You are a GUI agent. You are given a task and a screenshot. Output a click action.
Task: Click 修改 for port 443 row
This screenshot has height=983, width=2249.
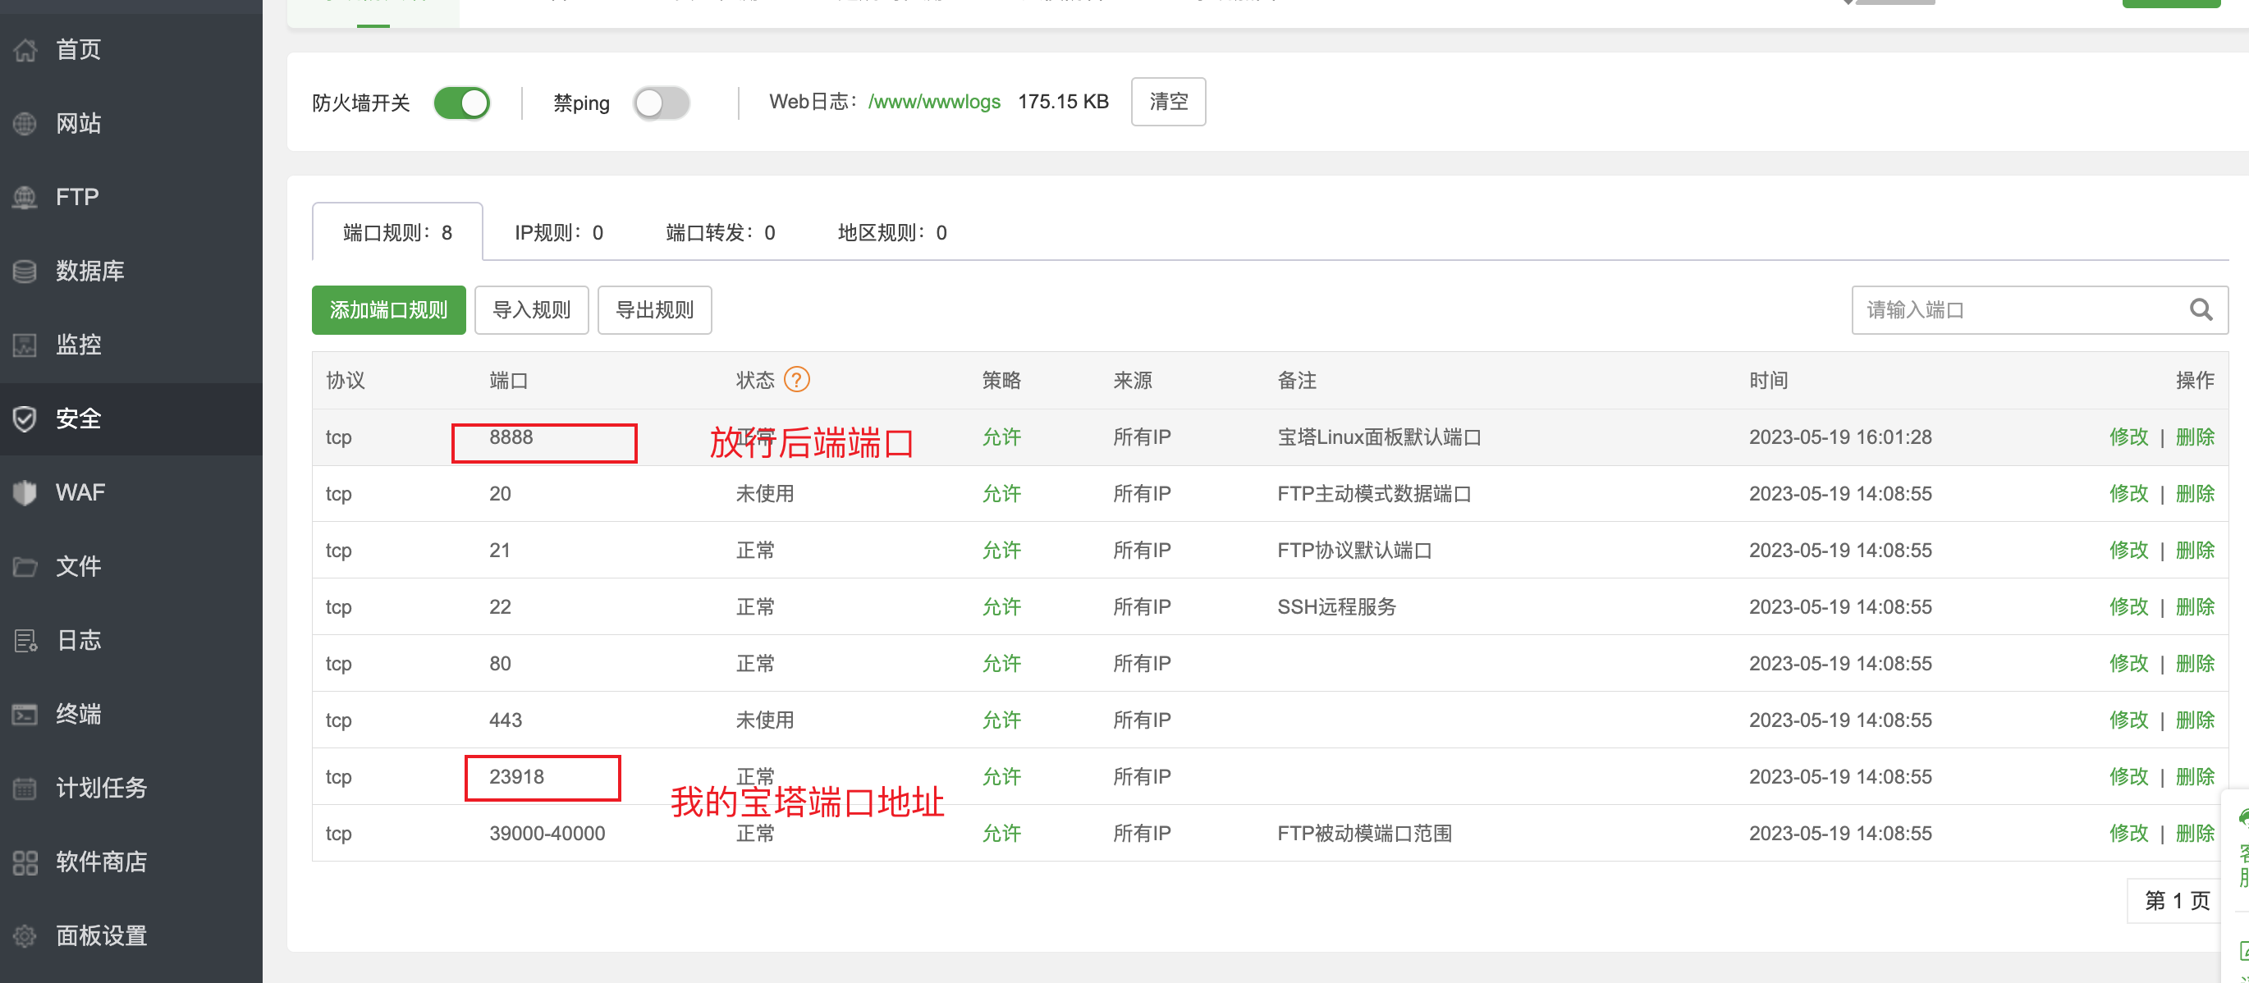pos(2128,720)
